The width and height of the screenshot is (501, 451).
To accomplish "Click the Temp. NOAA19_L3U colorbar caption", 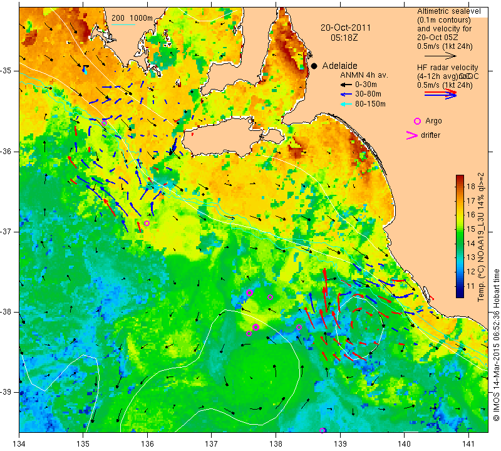I will 481,237.
